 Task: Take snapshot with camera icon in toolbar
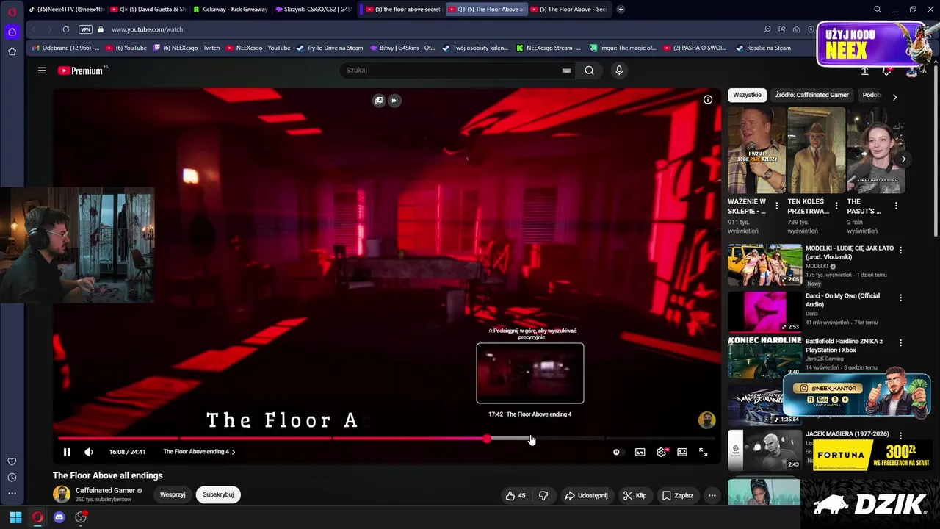[797, 29]
